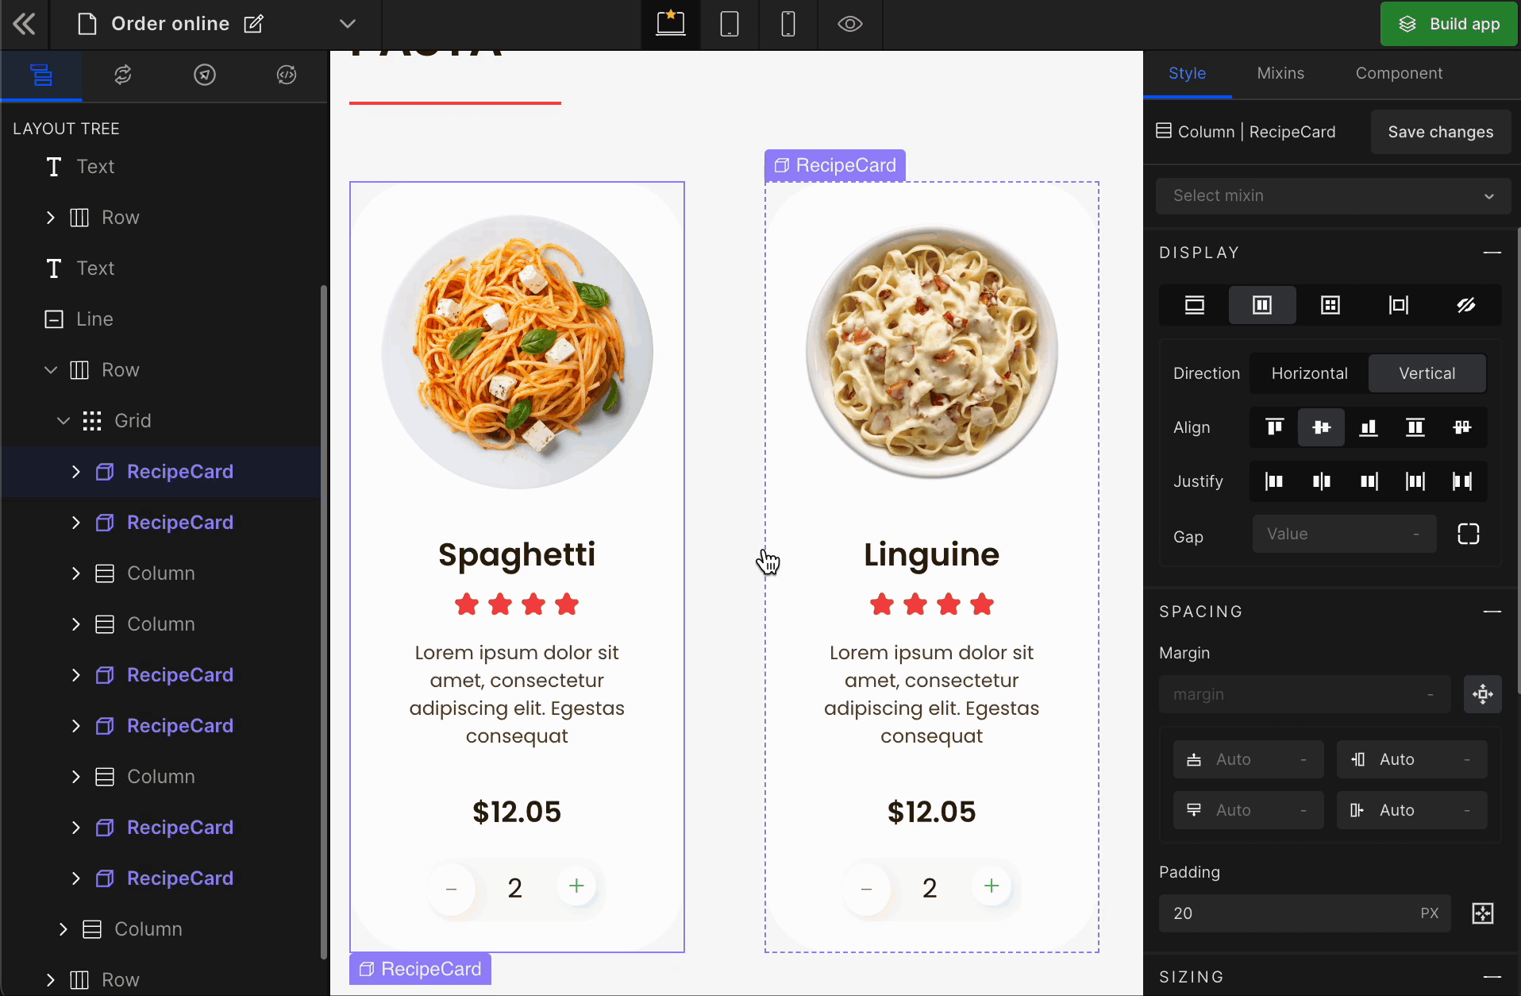Switch to the Mixins tab
Image resolution: width=1521 pixels, height=996 pixels.
(1280, 73)
